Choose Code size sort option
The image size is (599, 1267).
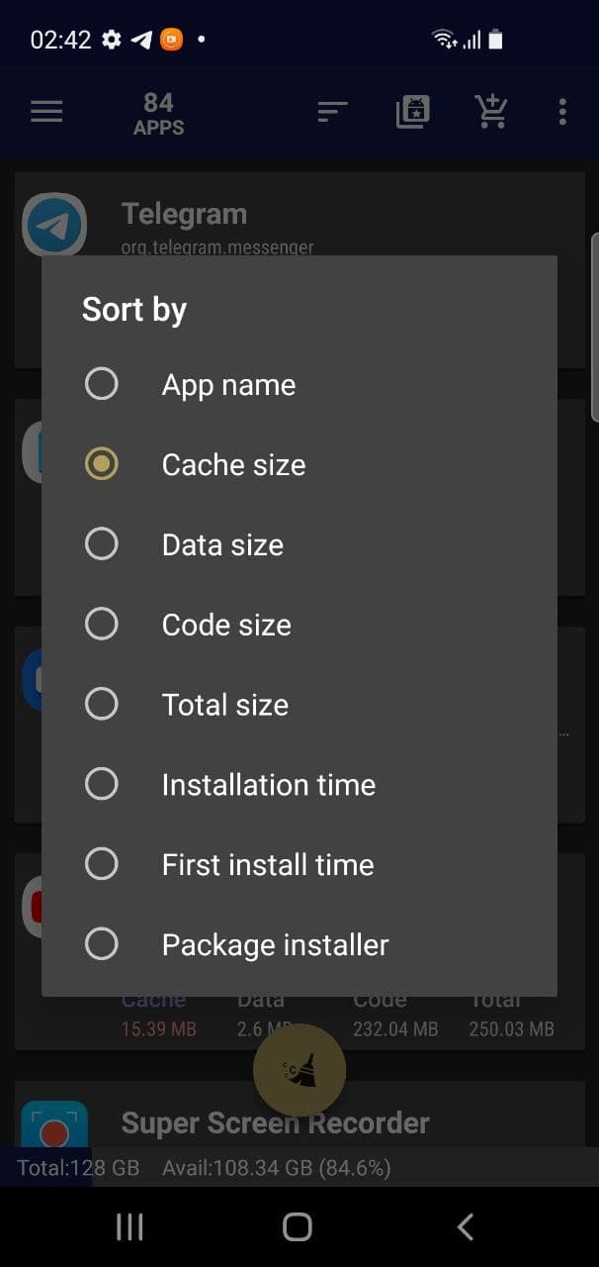point(226,625)
